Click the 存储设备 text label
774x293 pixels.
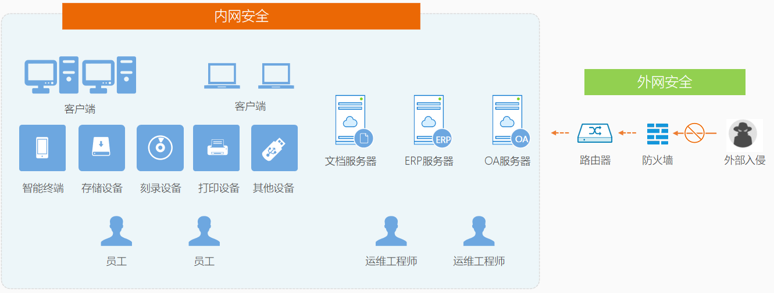[x=102, y=188]
